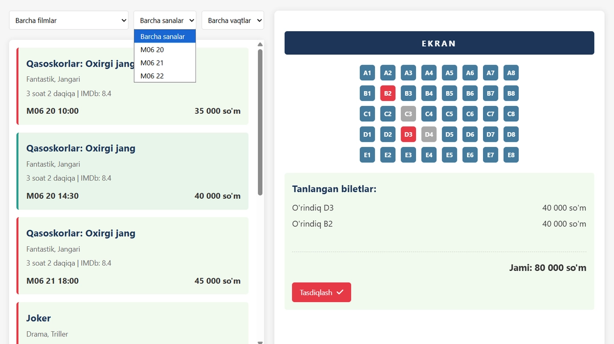Select seat E2
Image resolution: width=614 pixels, height=344 pixels.
coord(388,155)
